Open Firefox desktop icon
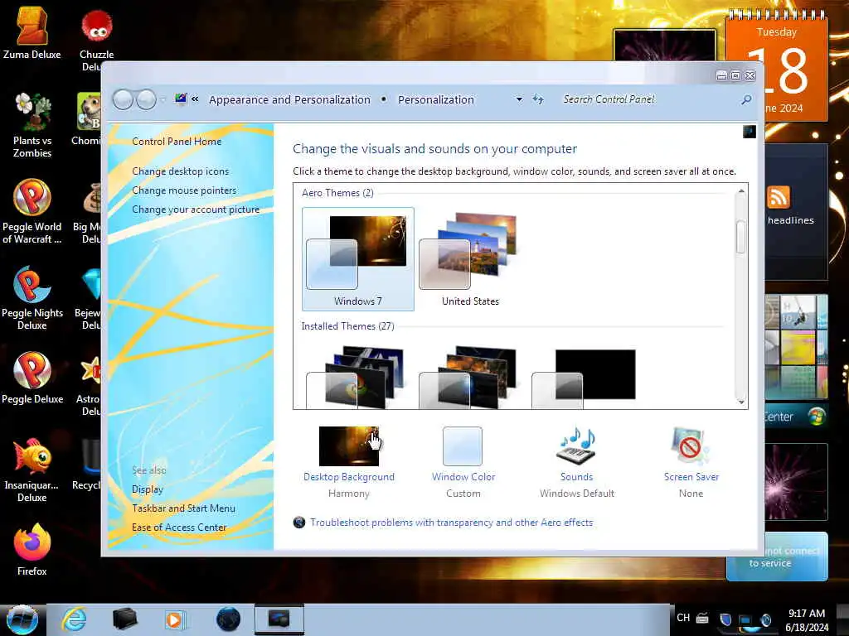 (x=32, y=550)
